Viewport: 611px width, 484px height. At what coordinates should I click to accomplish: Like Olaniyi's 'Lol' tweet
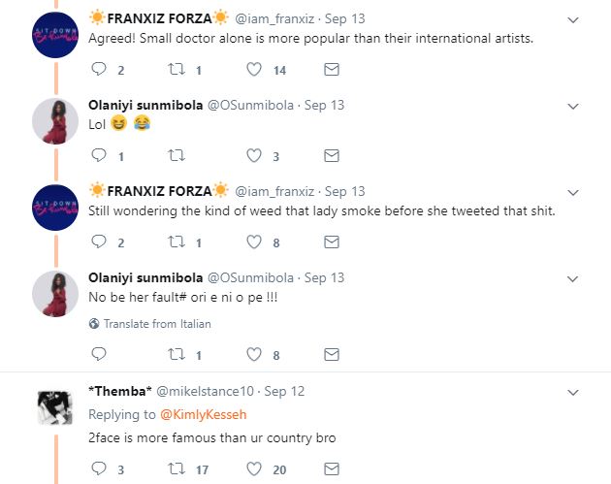[x=254, y=155]
